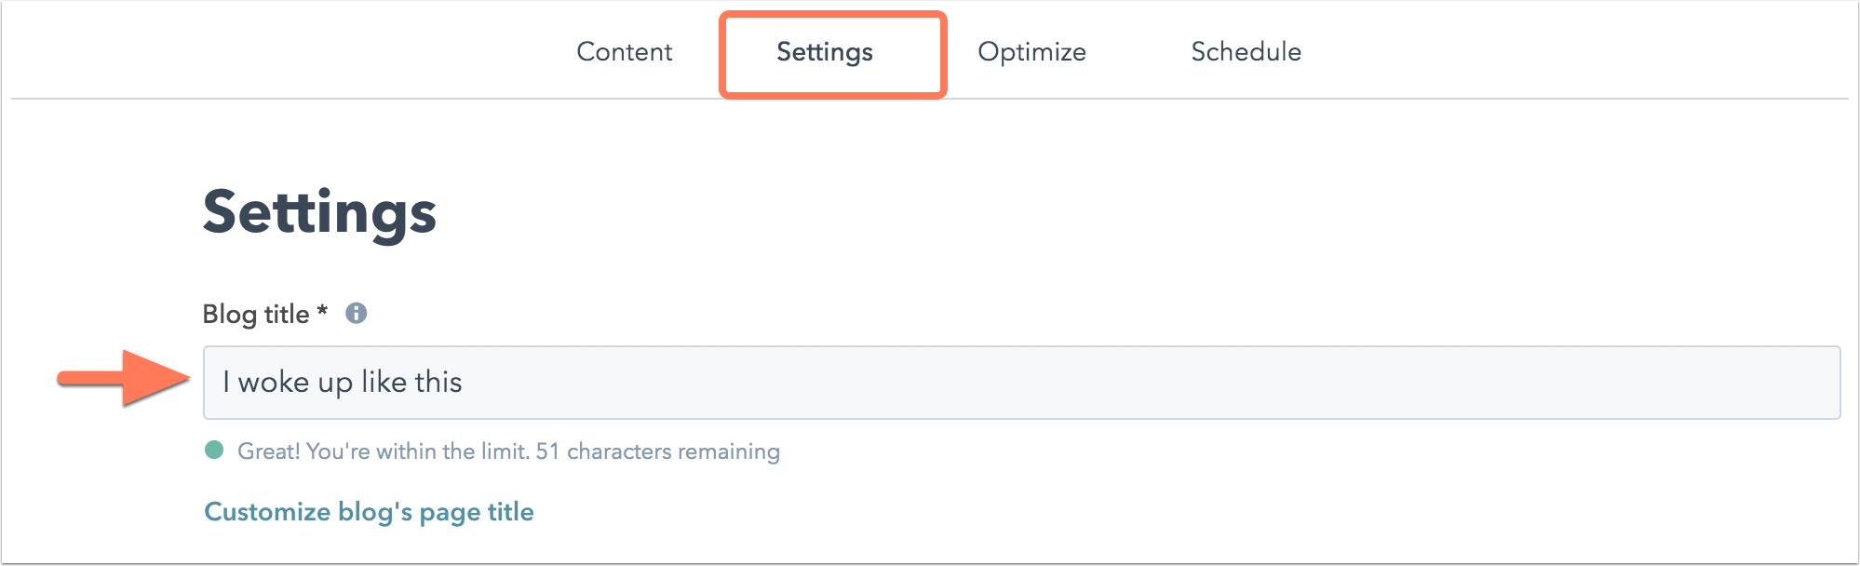Click the required asterisk beside Blog title
Viewport: 1860px width, 566px height.
click(322, 312)
